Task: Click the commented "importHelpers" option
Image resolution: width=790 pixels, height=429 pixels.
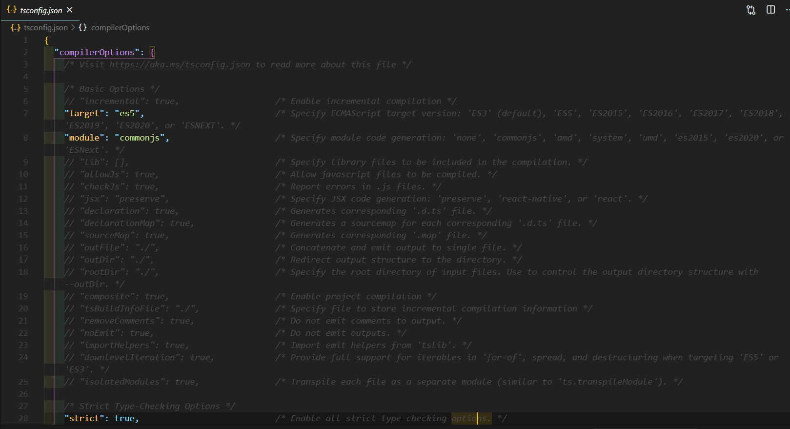Action: 127,345
